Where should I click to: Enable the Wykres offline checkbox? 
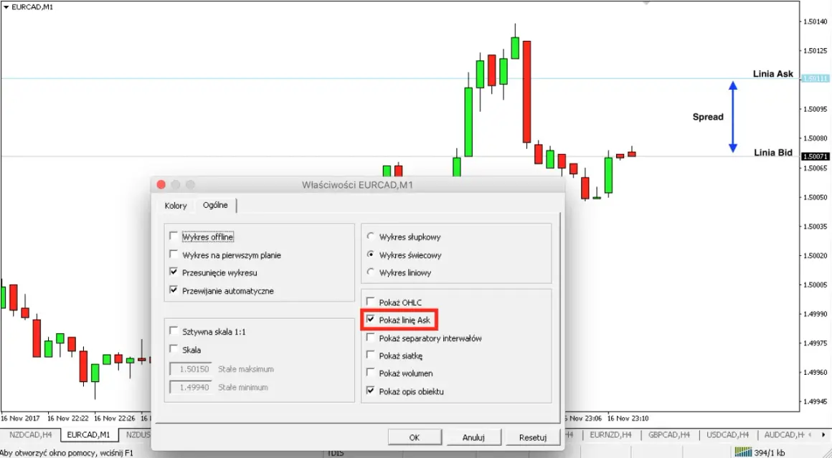click(x=174, y=236)
